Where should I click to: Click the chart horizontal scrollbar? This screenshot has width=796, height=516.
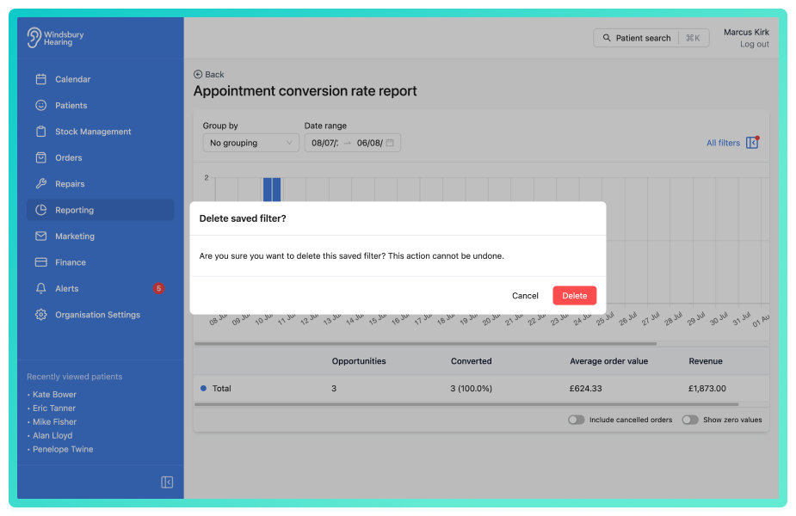coord(425,343)
